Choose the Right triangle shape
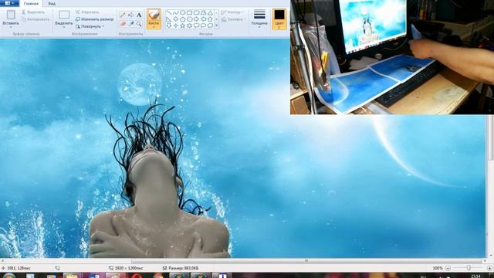The height and width of the screenshot is (278, 494). click(169, 19)
